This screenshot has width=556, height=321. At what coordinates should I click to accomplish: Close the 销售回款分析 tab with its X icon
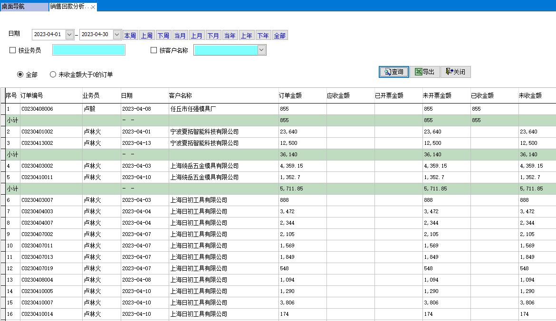[x=93, y=7]
